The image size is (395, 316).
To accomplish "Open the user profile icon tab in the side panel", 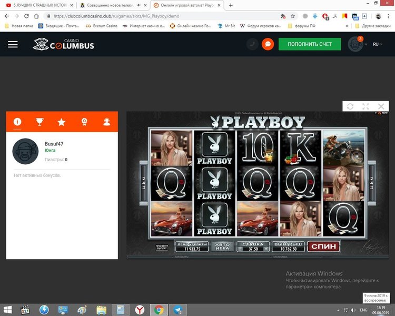I will (107, 122).
